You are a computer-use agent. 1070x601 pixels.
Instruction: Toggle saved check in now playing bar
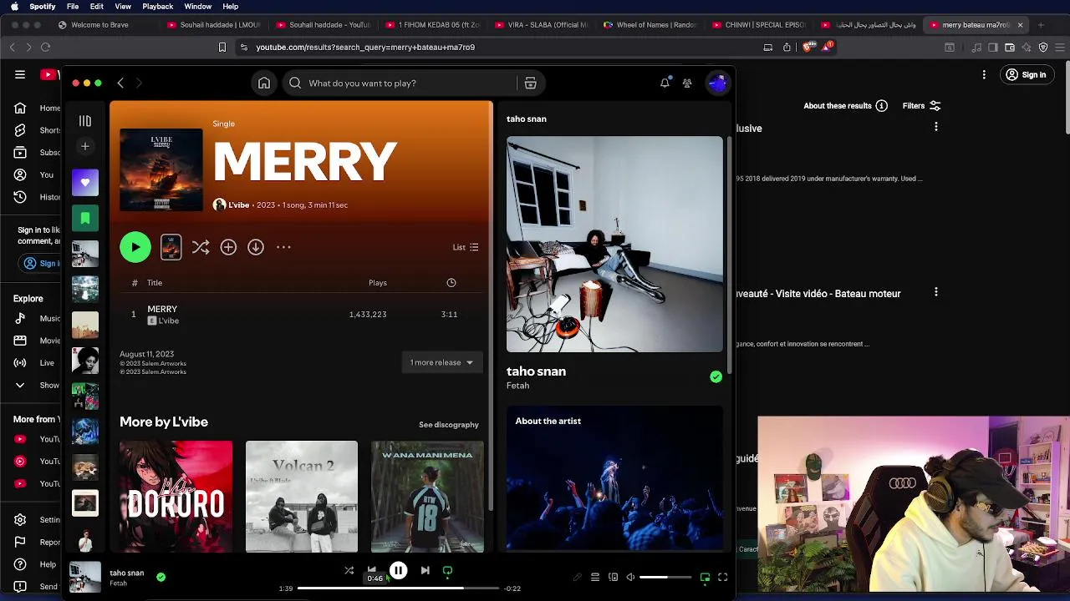point(160,577)
